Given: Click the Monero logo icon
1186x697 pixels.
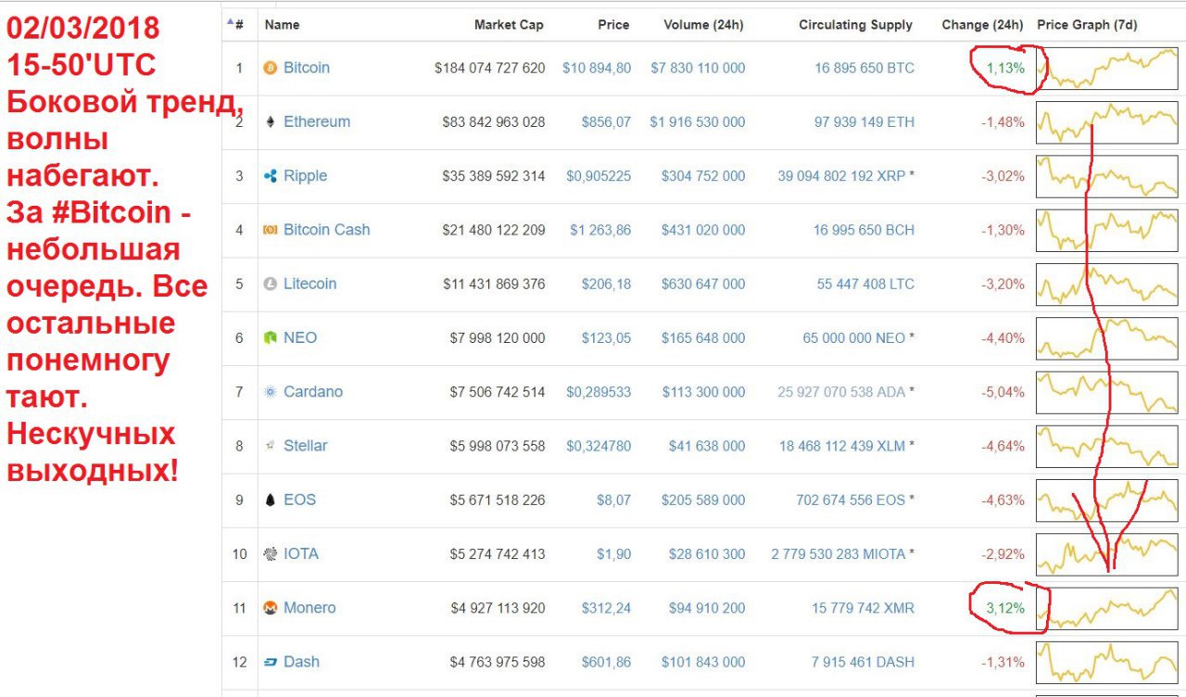Looking at the screenshot, I should [x=271, y=608].
